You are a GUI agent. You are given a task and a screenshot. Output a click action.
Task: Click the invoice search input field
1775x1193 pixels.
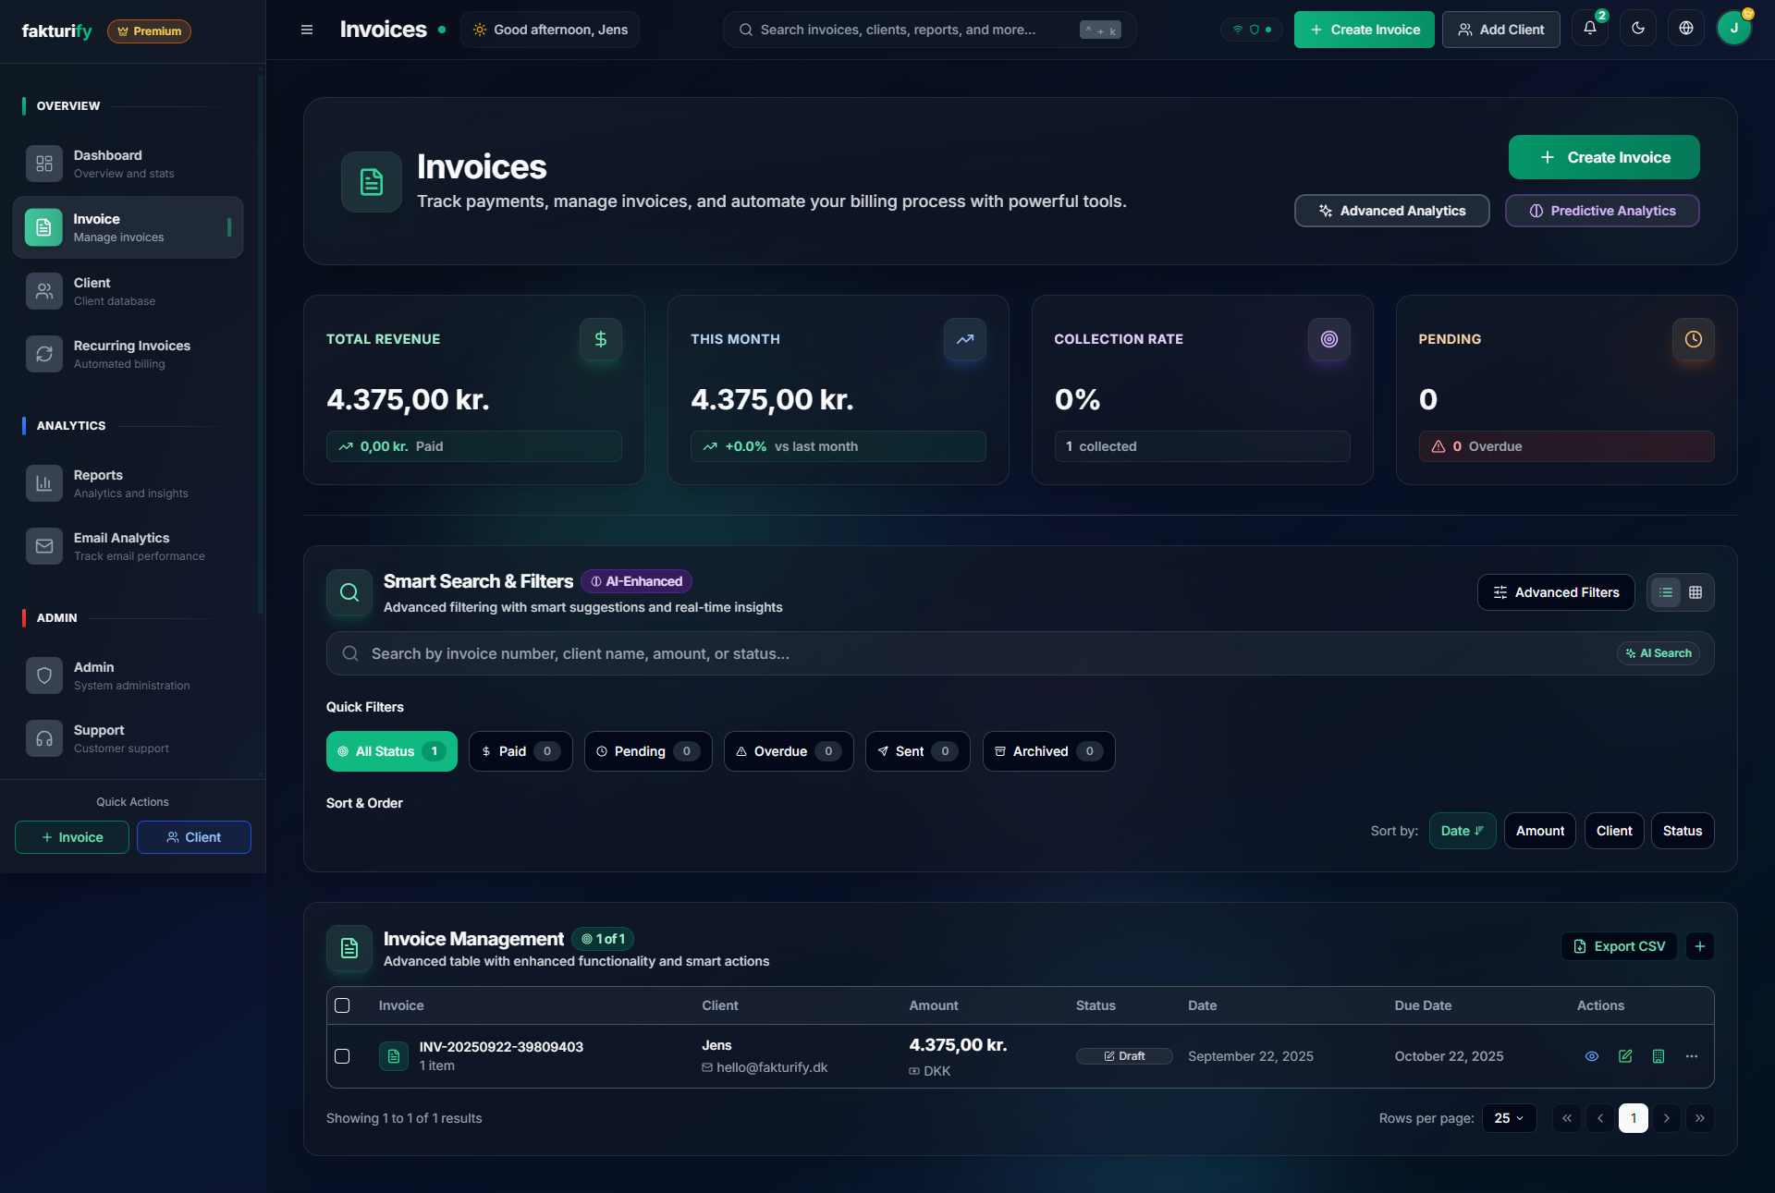971,653
